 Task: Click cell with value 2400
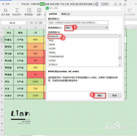tap(35, 81)
